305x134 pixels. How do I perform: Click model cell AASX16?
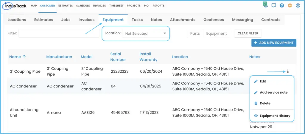88,112
